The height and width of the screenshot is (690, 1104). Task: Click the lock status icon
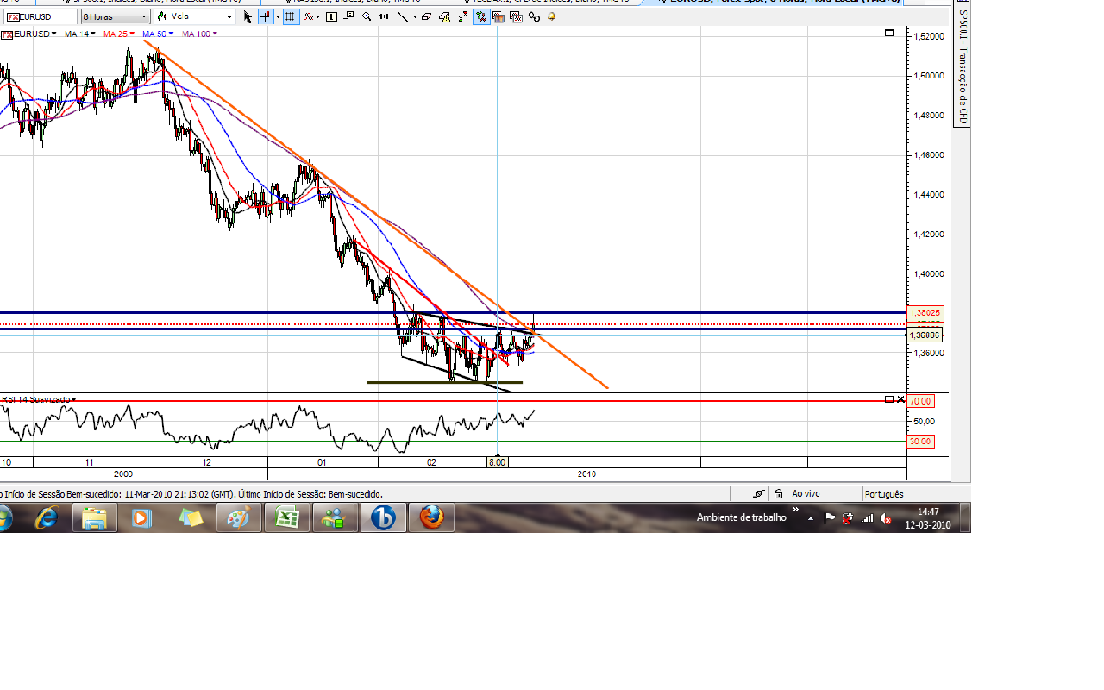coord(778,493)
